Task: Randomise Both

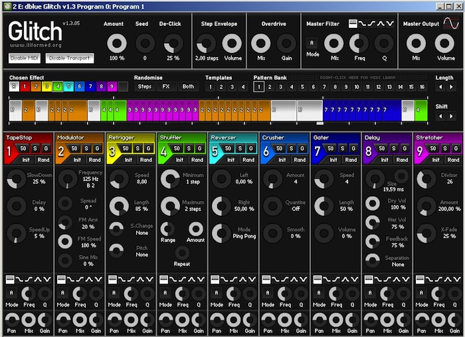Action: click(188, 86)
